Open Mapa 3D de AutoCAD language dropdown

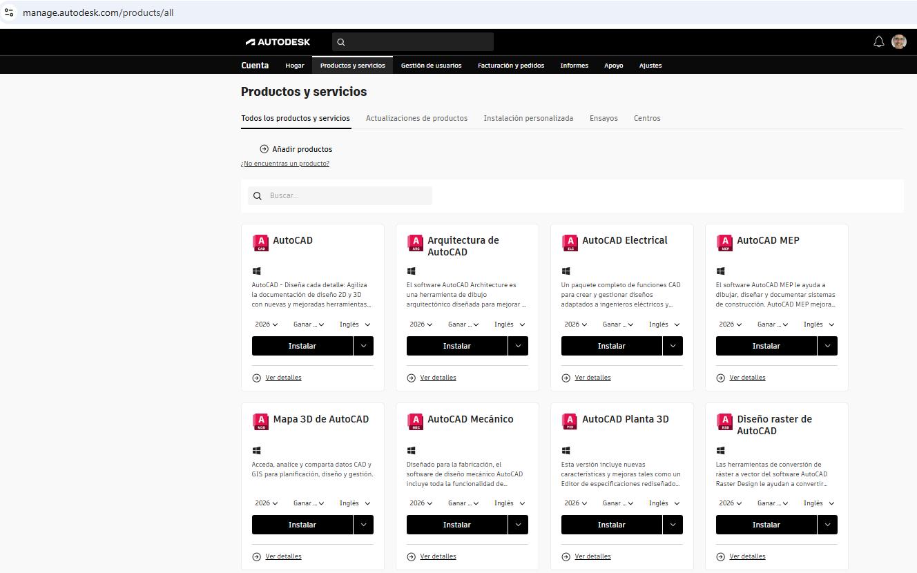tap(355, 503)
